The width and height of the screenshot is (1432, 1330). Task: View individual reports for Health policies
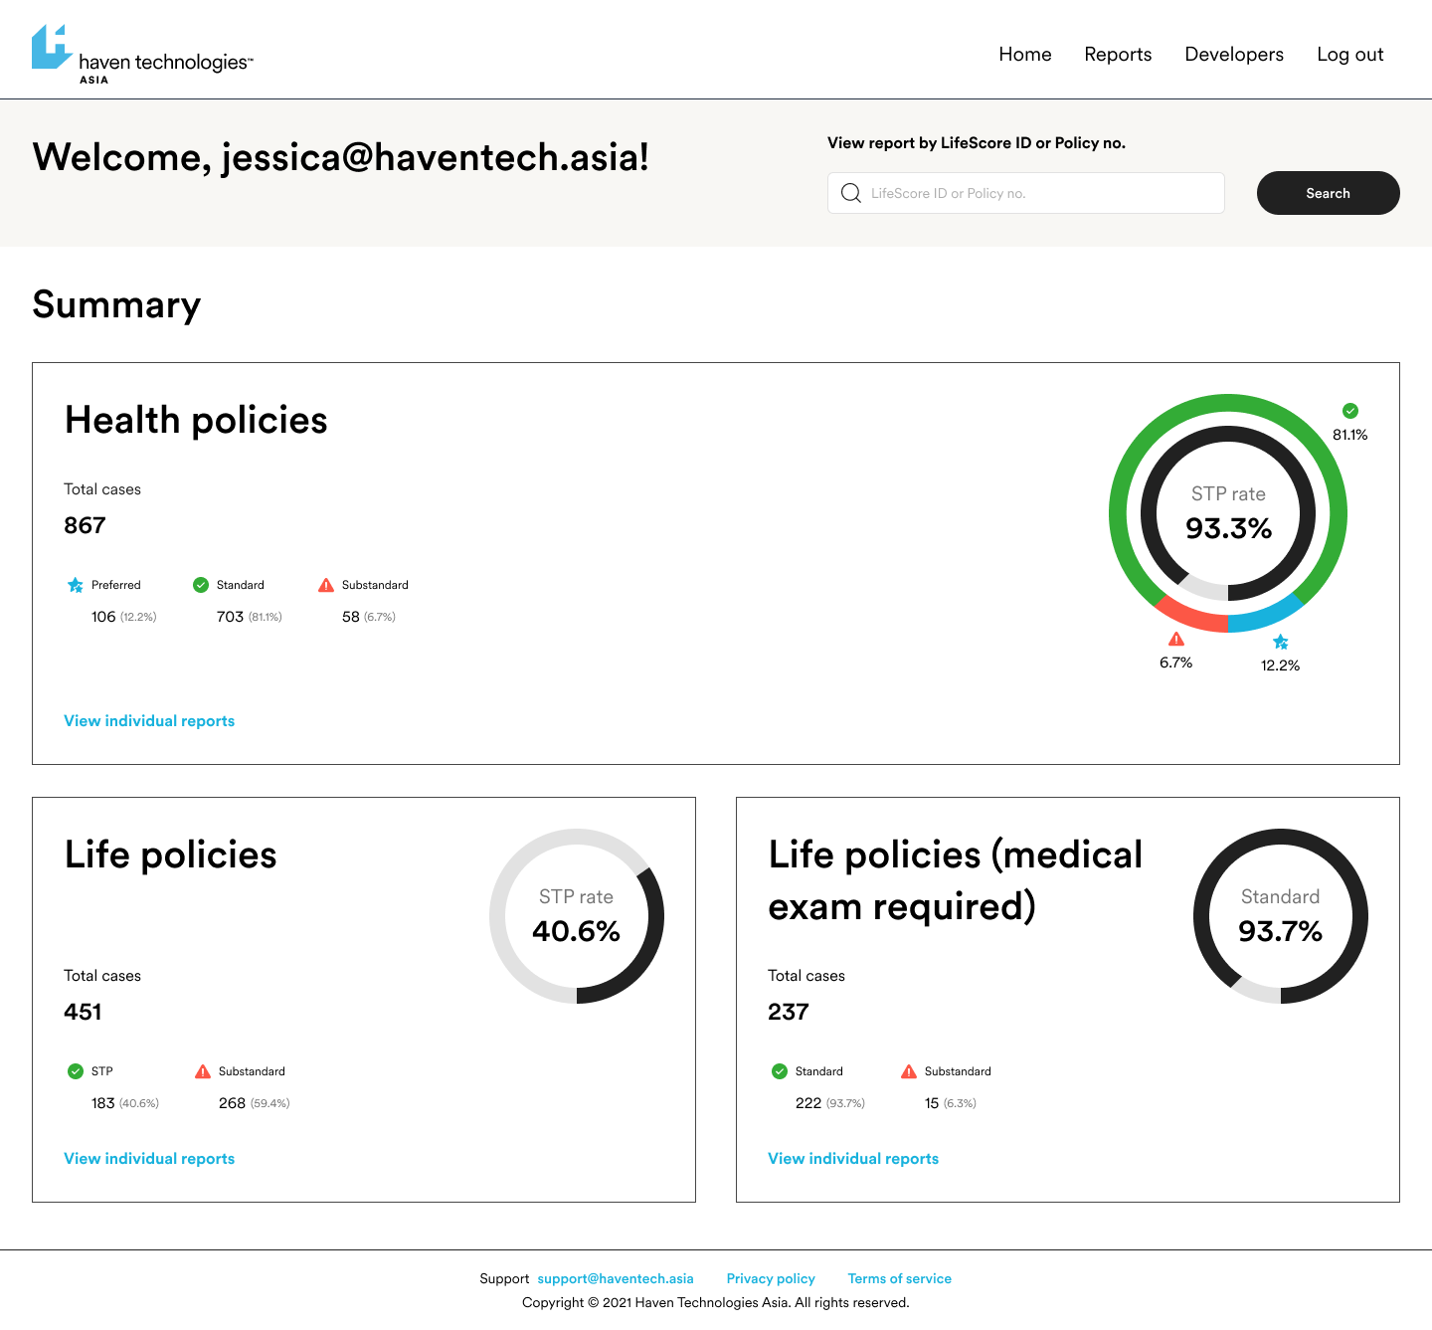[x=149, y=721]
